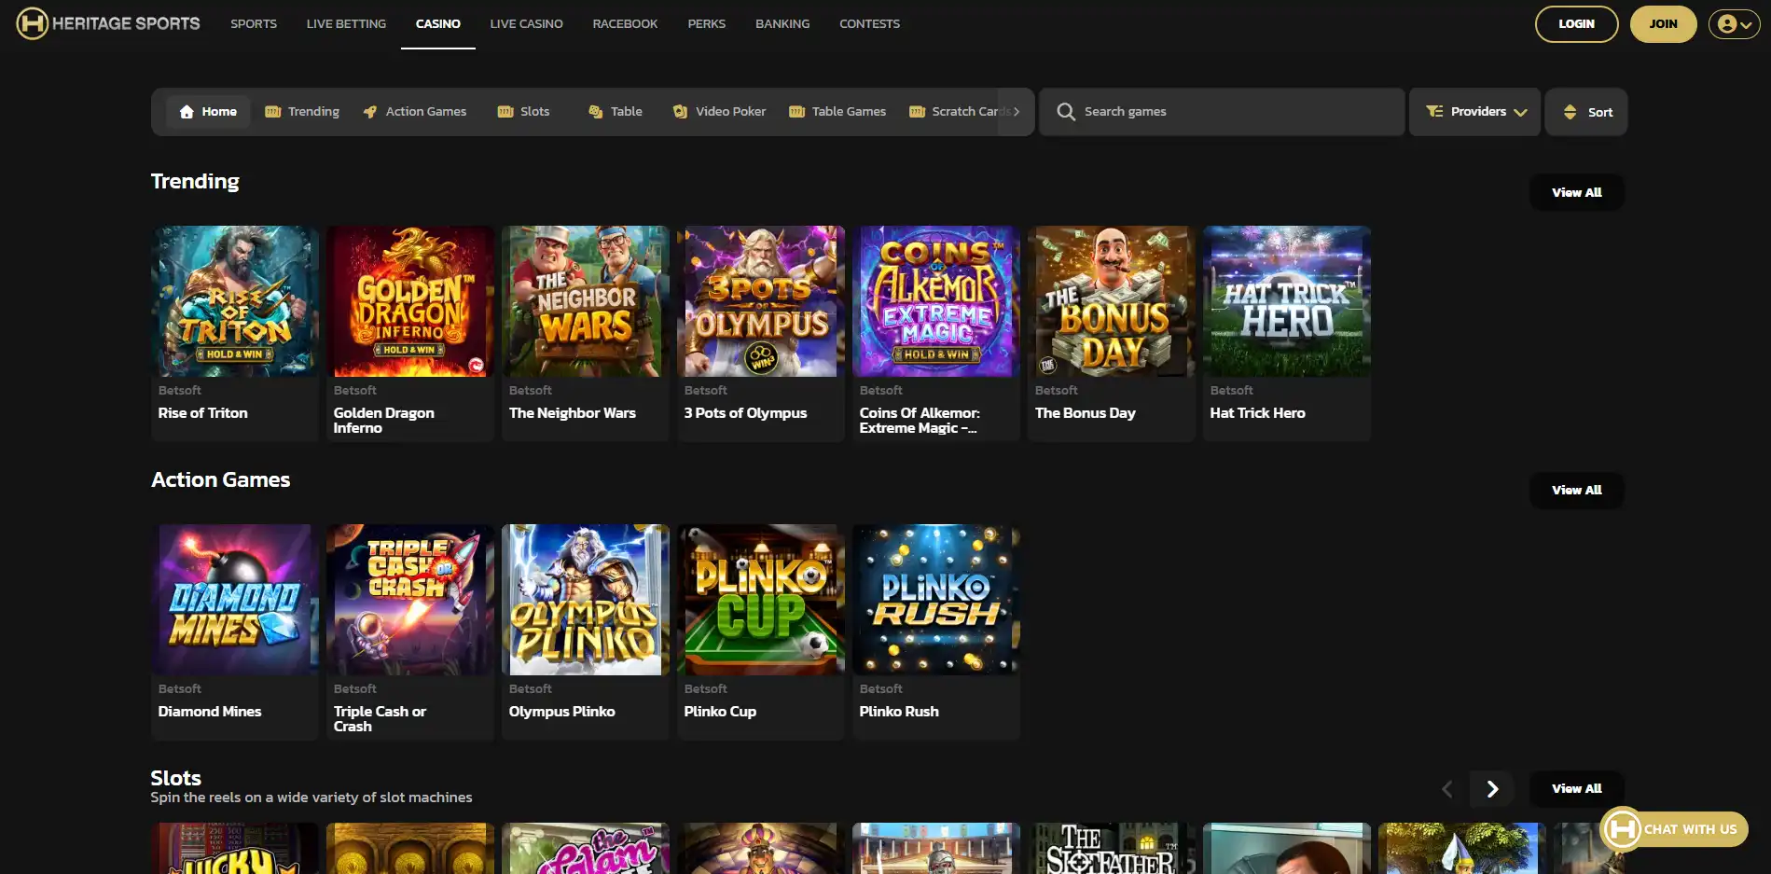Open Live Casino page
Viewport: 1771px width, 874px height.
(527, 24)
